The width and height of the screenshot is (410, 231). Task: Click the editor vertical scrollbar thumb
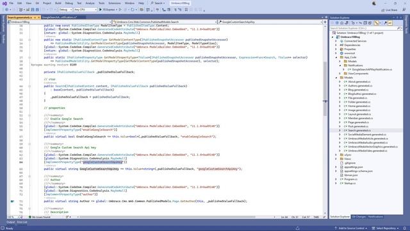pyautogui.click(x=325, y=89)
